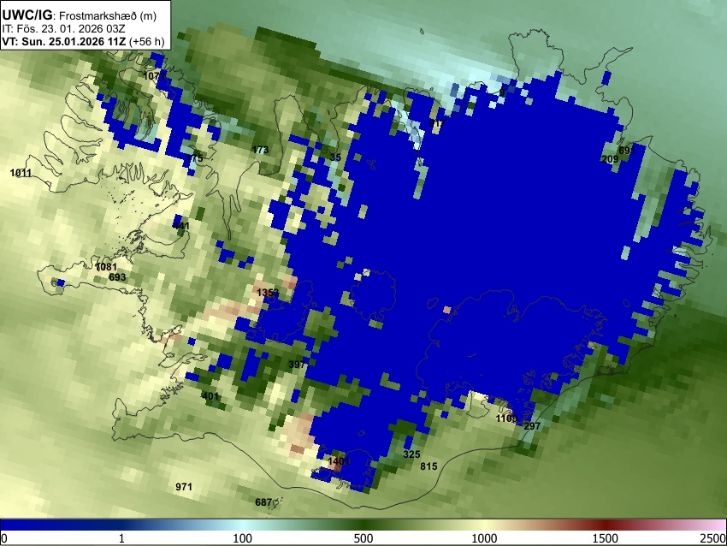Click the 'UWC/IG: Frostmarkshæð (m)' title text
The height and width of the screenshot is (546, 727).
tap(80, 15)
